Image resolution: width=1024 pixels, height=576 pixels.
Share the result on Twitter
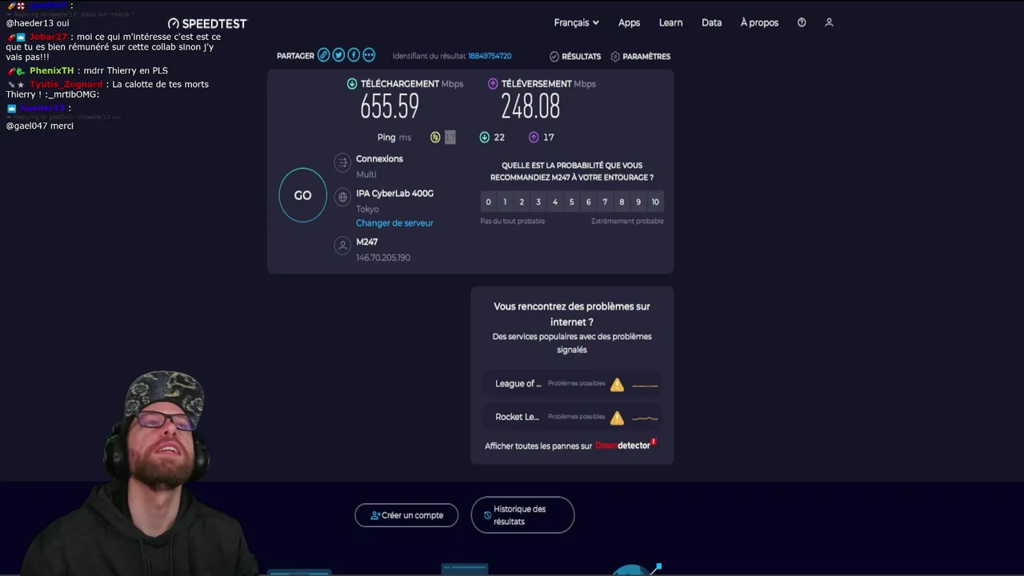(x=338, y=55)
